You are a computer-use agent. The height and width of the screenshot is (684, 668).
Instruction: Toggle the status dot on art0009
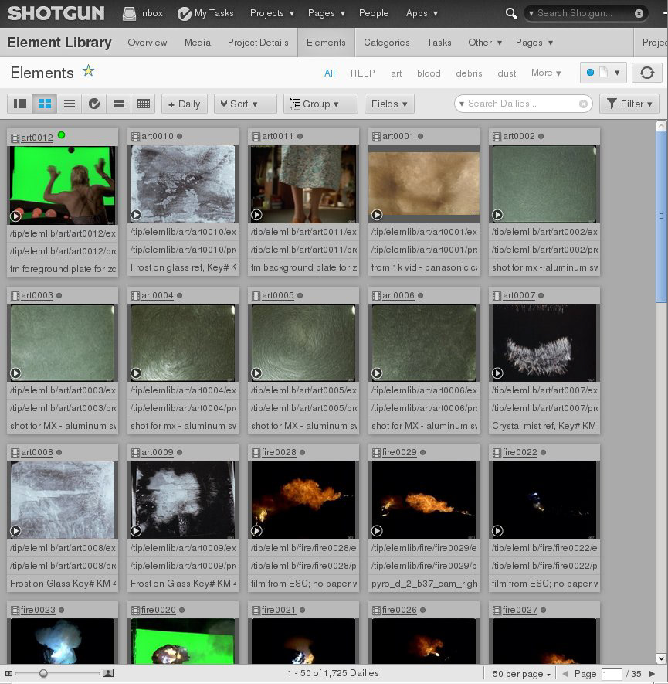point(179,452)
